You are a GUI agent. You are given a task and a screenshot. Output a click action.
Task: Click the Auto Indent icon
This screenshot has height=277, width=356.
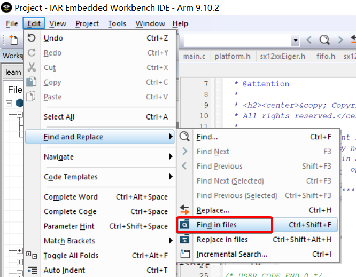pyautogui.click(x=32, y=270)
